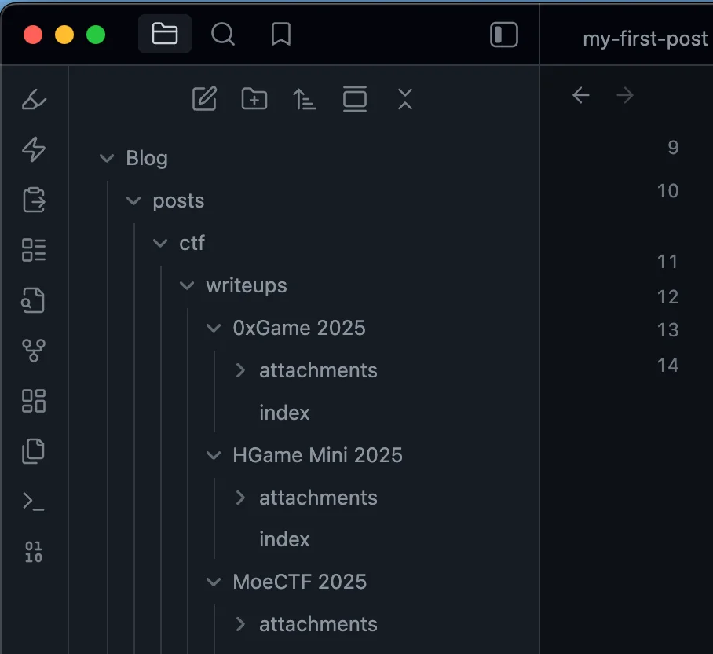Open index note under HGame Mini 2025
The width and height of the screenshot is (713, 654).
[x=284, y=539]
